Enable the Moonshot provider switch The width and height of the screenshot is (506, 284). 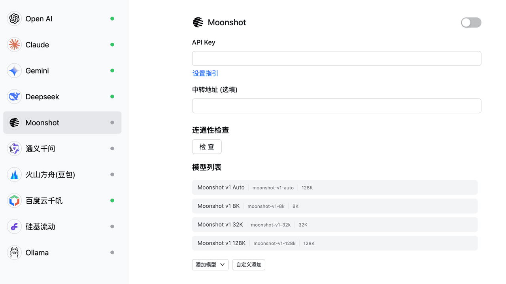point(471,23)
